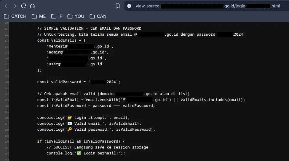
Task: Click the 'Login berhasil' console.log line
Action: pyautogui.click(x=86, y=153)
